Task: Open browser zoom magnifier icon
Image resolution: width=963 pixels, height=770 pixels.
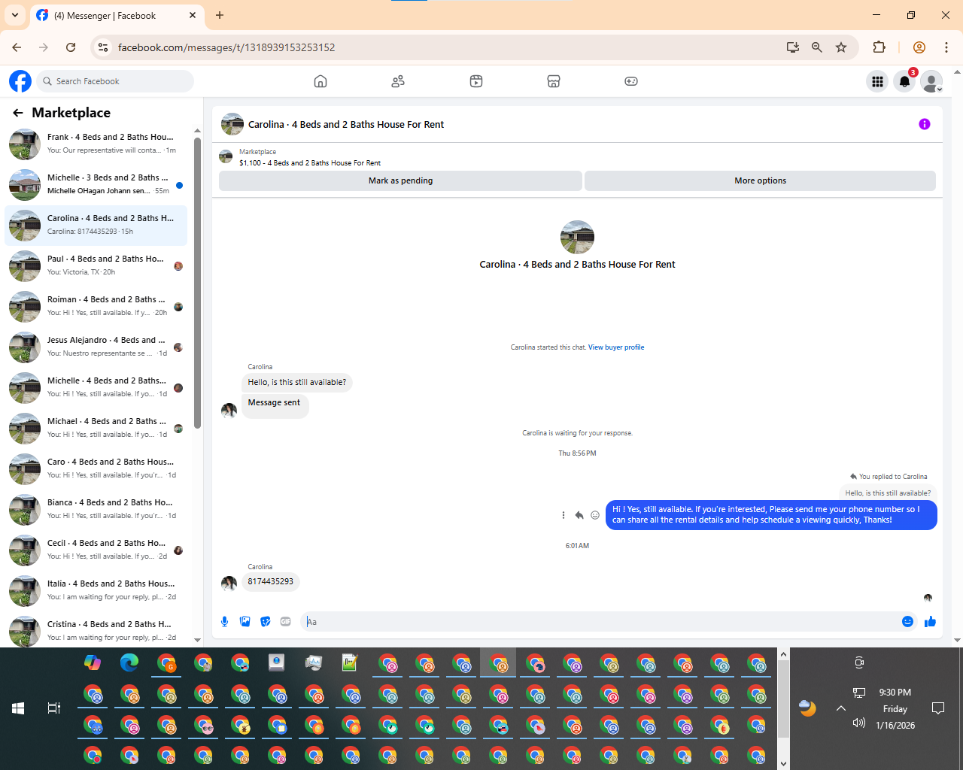Action: coord(816,47)
